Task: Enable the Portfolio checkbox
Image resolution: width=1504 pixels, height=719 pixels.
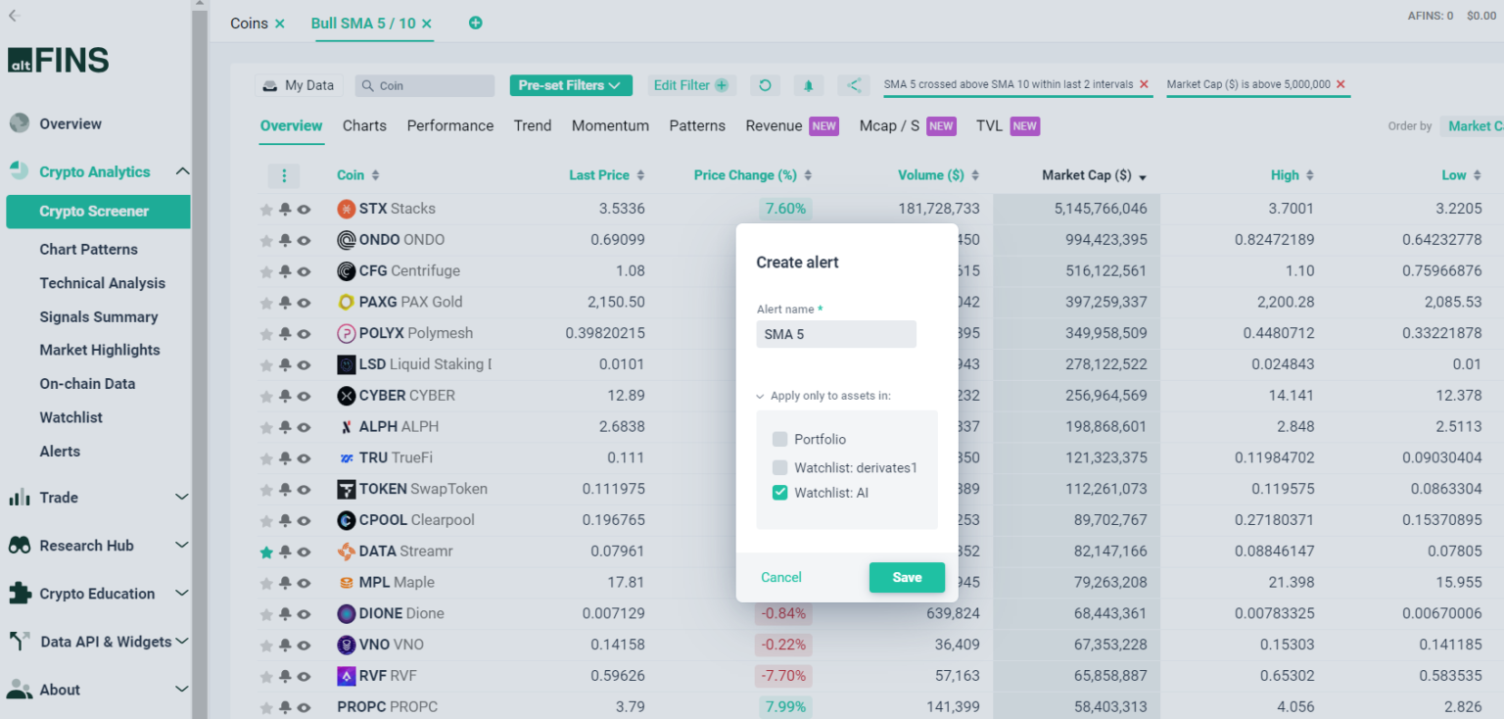Action: coord(779,439)
